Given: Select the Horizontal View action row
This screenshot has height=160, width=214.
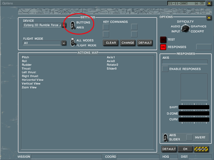Looking at the screenshot, I should click(87, 80).
